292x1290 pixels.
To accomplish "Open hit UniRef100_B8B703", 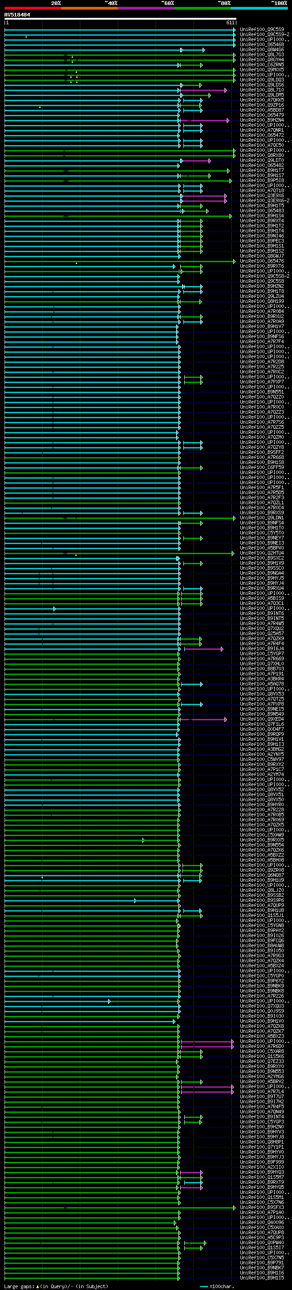I will click(x=262, y=669).
